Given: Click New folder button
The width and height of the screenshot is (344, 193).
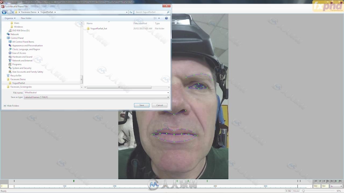Looking at the screenshot, I should [x=26, y=18].
